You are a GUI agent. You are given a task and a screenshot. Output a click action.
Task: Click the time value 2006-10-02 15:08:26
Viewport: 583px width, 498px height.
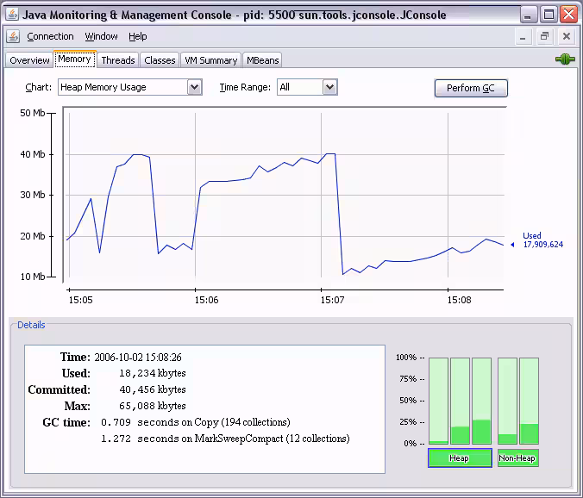[138, 358]
